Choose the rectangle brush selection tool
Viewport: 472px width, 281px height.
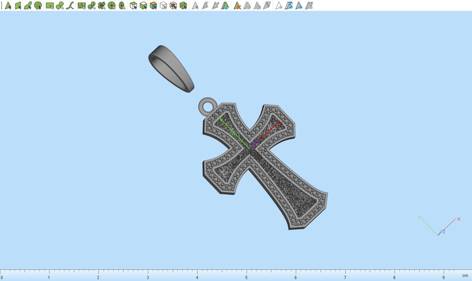[x=50, y=5]
